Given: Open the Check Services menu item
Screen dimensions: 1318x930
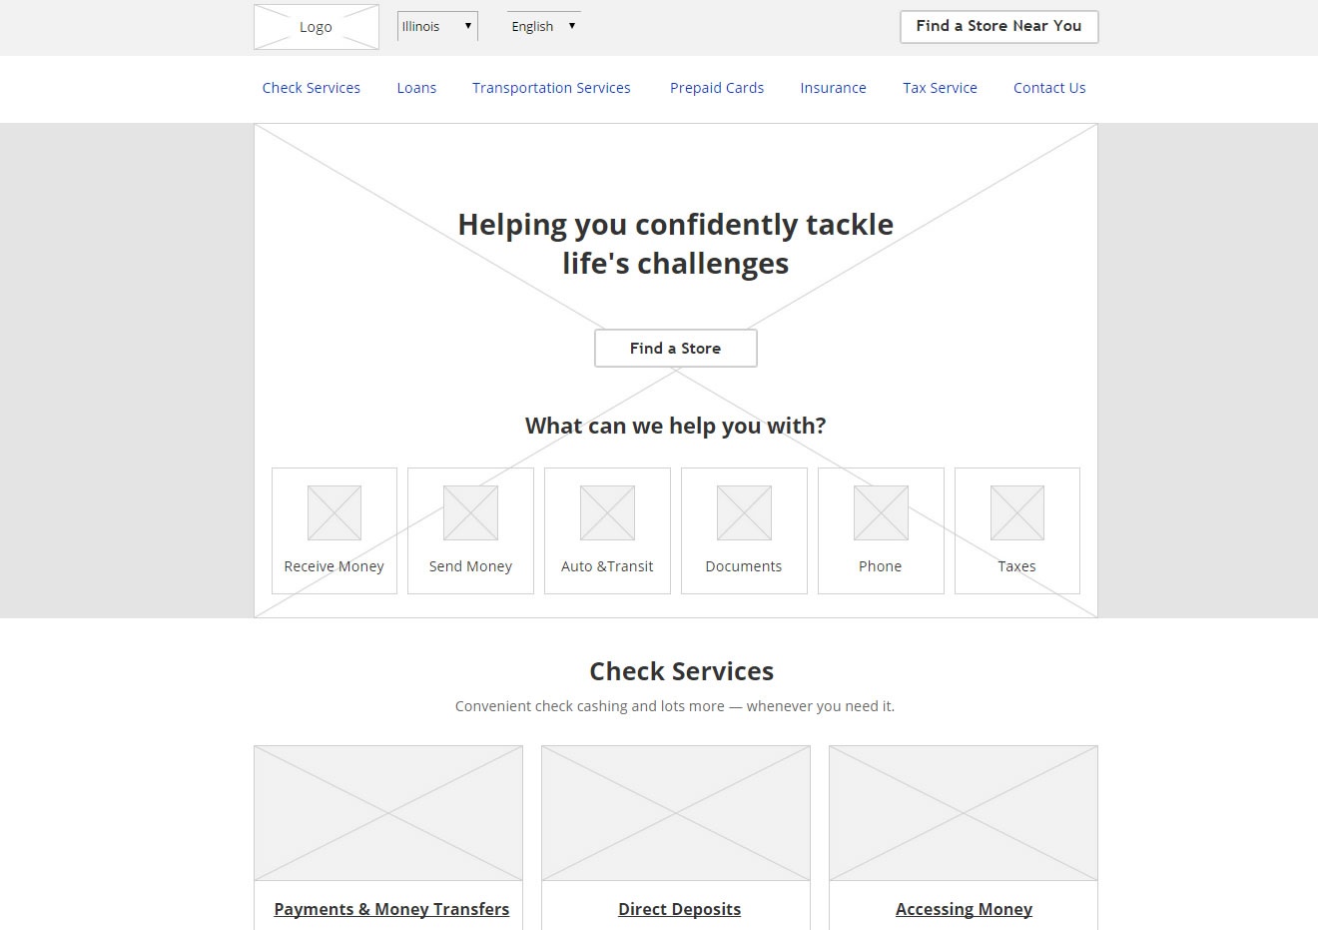Looking at the screenshot, I should (x=311, y=88).
